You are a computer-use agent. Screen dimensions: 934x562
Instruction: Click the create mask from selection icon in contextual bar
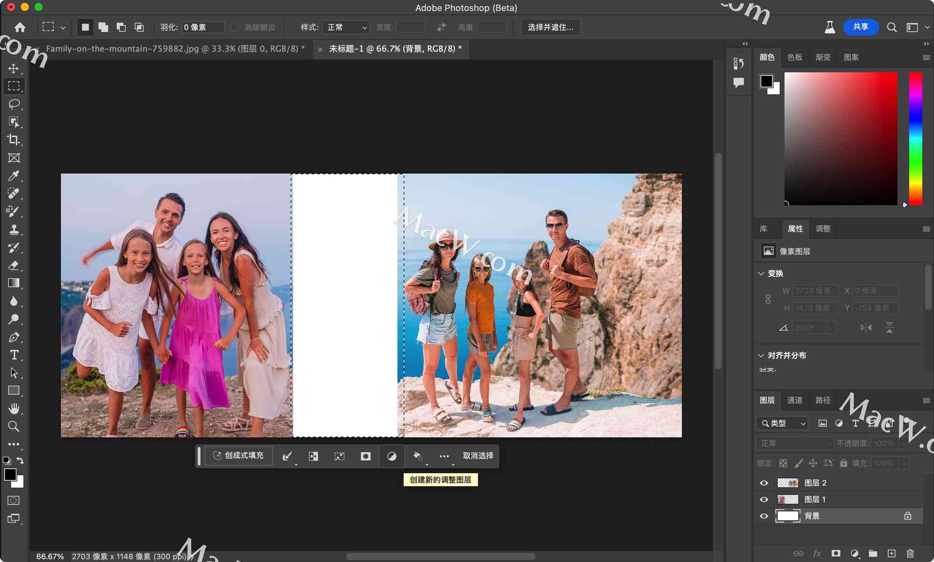(365, 456)
